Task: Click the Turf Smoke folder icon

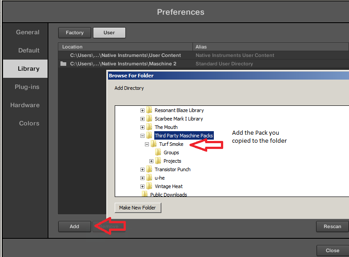Action: click(x=154, y=144)
